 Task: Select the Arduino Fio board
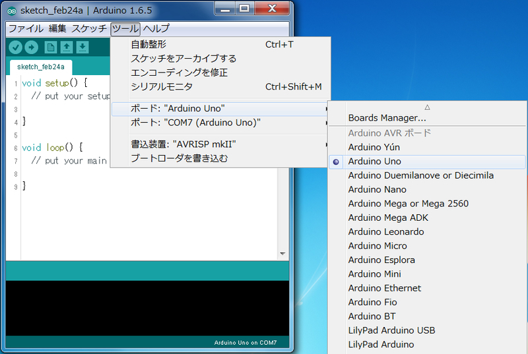pos(427,303)
